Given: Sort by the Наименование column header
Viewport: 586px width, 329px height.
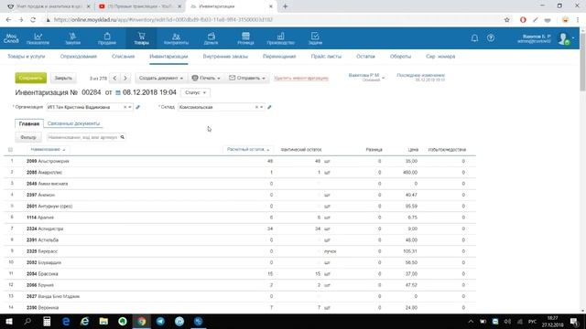Looking at the screenshot, I should [48, 150].
